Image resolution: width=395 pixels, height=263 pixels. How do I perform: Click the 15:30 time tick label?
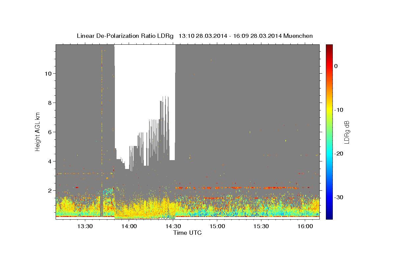261,226
